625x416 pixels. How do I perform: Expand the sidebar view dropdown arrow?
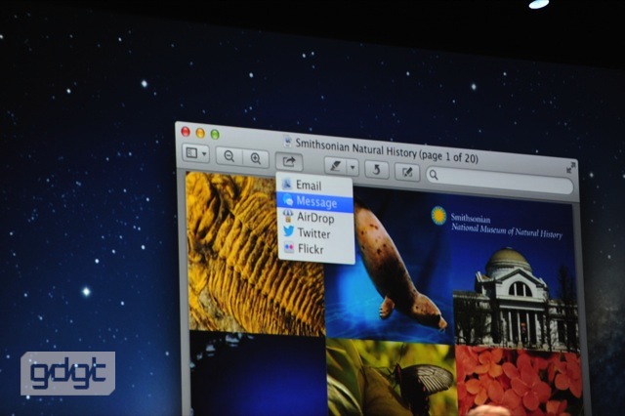pyautogui.click(x=204, y=154)
